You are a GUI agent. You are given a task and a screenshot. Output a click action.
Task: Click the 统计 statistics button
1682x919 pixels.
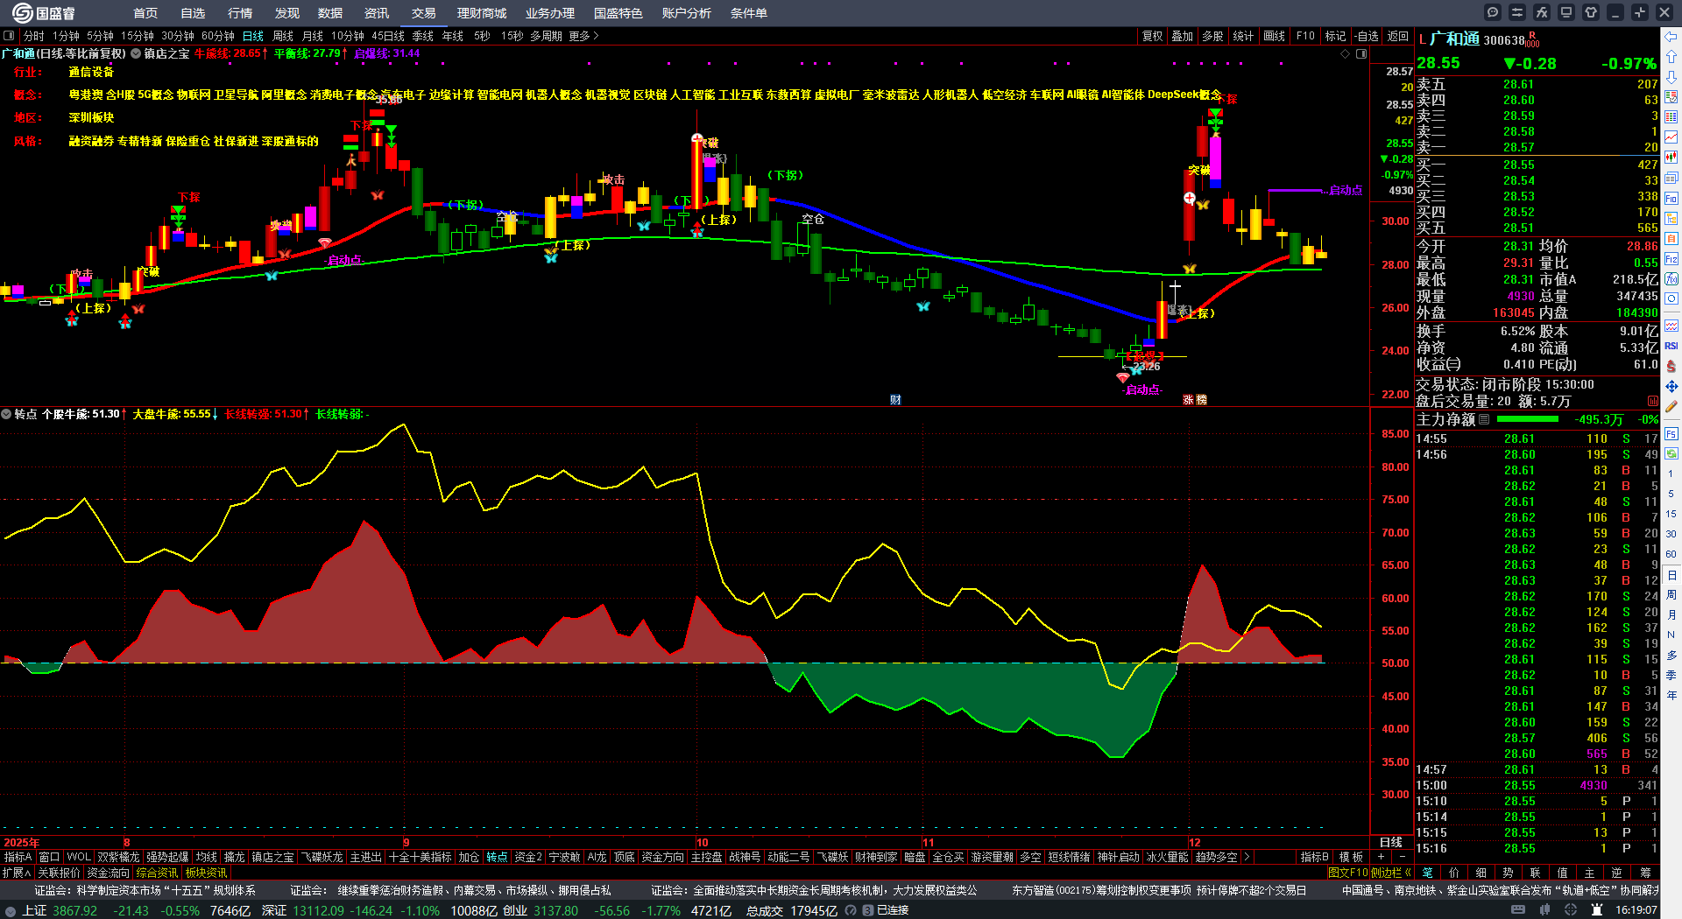[x=1243, y=36]
